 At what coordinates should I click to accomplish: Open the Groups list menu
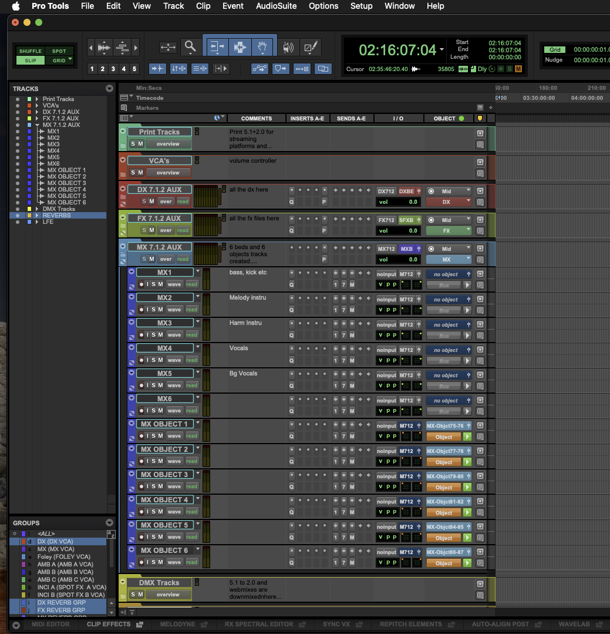point(109,522)
